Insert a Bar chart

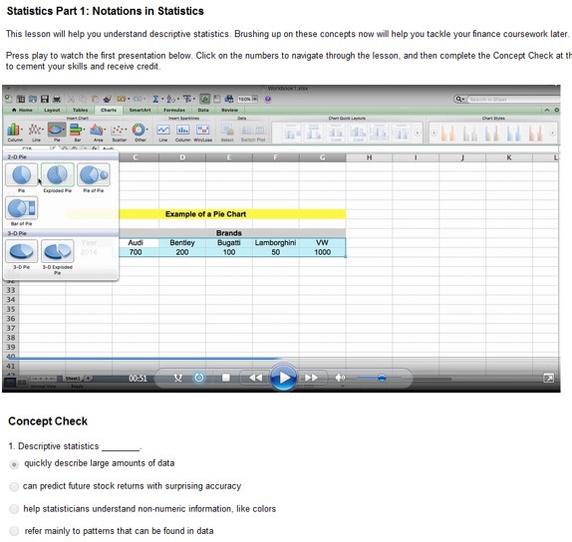[78, 133]
